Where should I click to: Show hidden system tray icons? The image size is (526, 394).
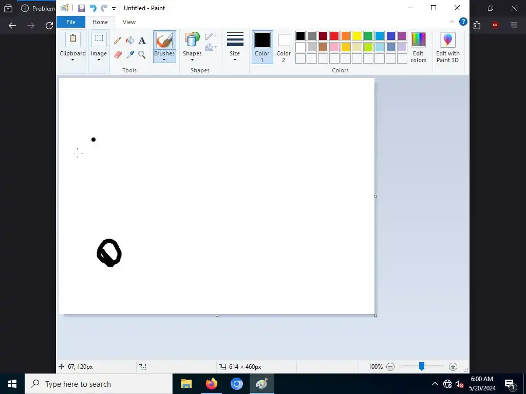click(x=435, y=384)
